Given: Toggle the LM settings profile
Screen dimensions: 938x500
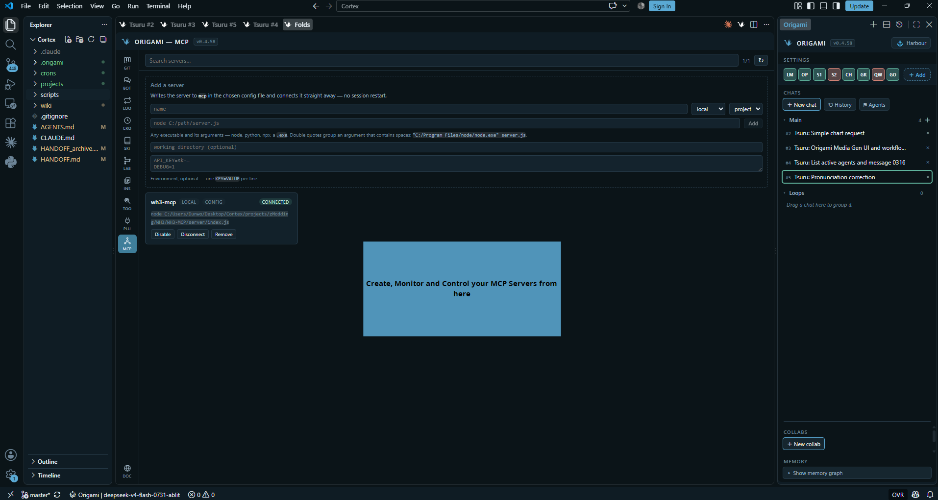Looking at the screenshot, I should pos(790,75).
